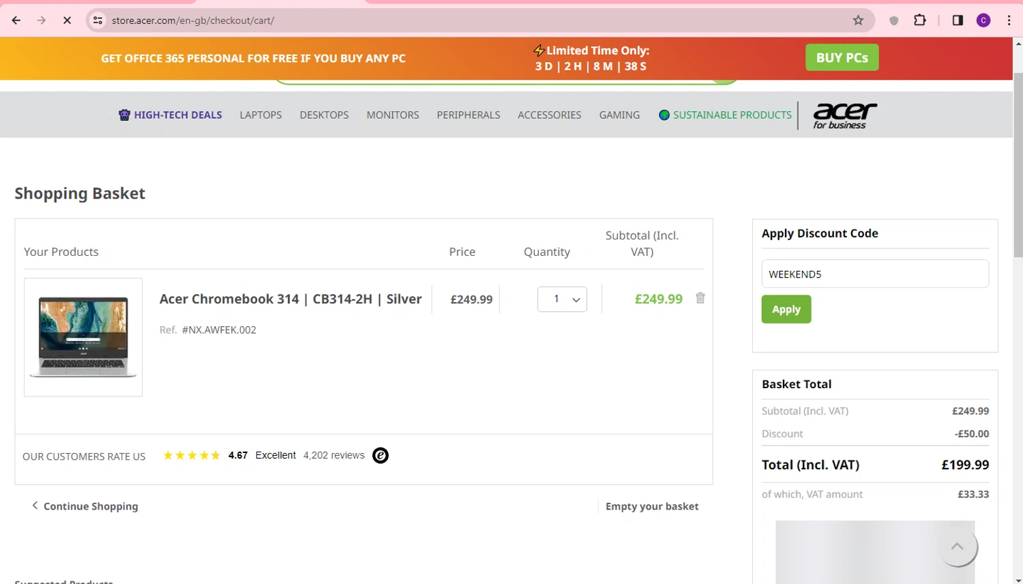Open Peripherals menu
Viewport: 1023px width, 584px height.
[469, 115]
